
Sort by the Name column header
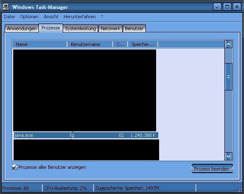tap(40, 44)
